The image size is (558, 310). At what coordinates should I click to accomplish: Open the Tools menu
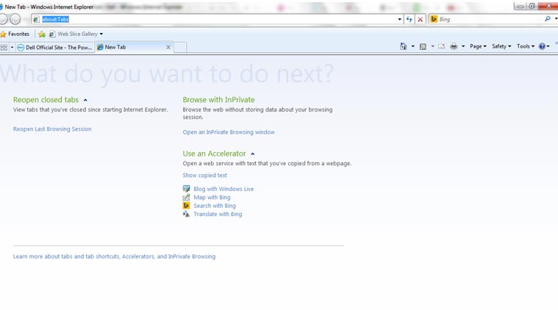point(526,46)
